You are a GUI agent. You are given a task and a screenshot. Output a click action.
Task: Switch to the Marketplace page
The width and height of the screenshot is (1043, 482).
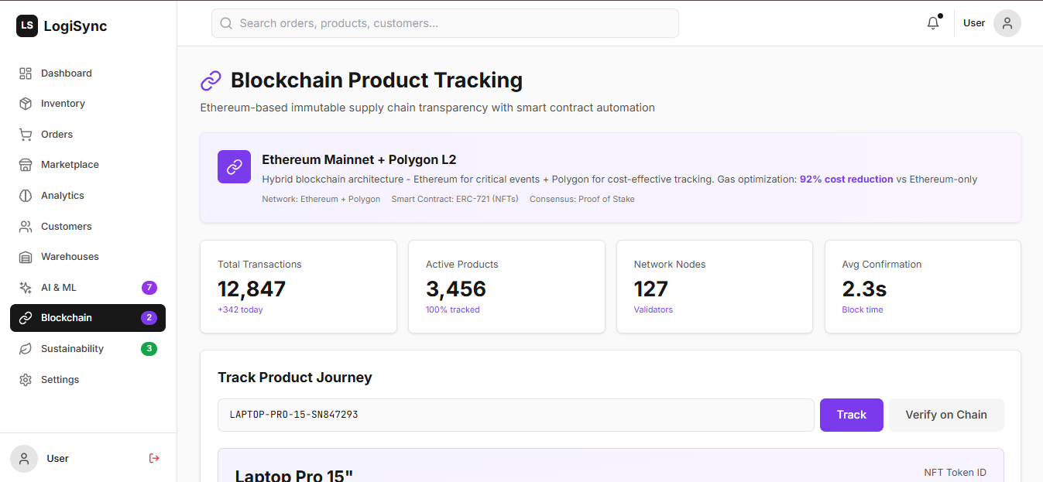(x=87, y=165)
